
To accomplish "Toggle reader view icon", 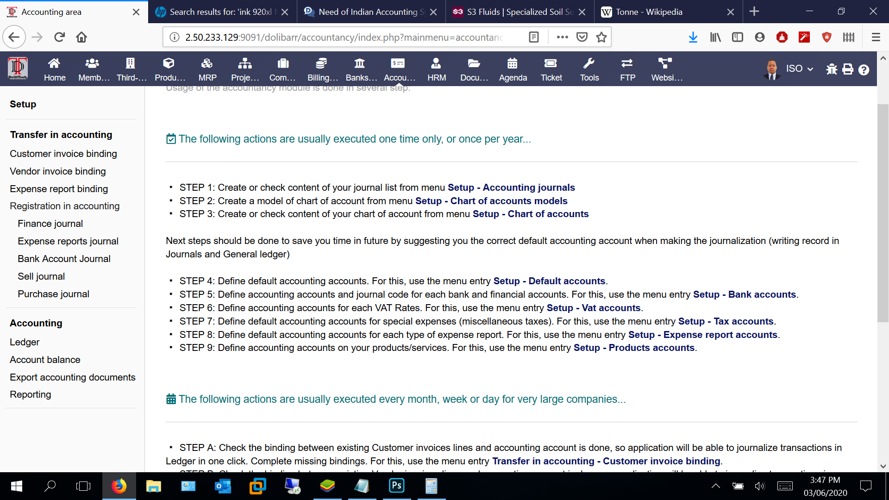I will click(x=534, y=37).
